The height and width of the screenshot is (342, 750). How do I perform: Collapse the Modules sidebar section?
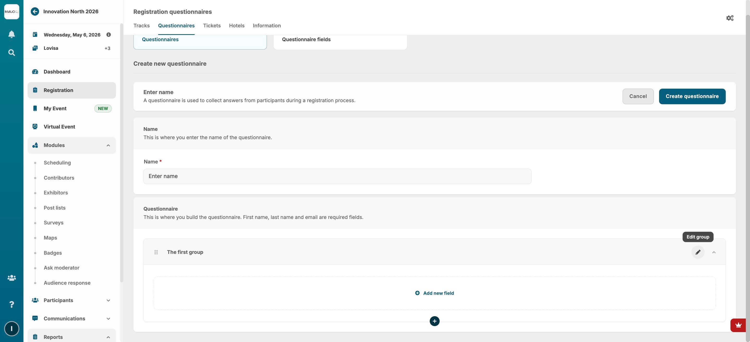point(108,145)
